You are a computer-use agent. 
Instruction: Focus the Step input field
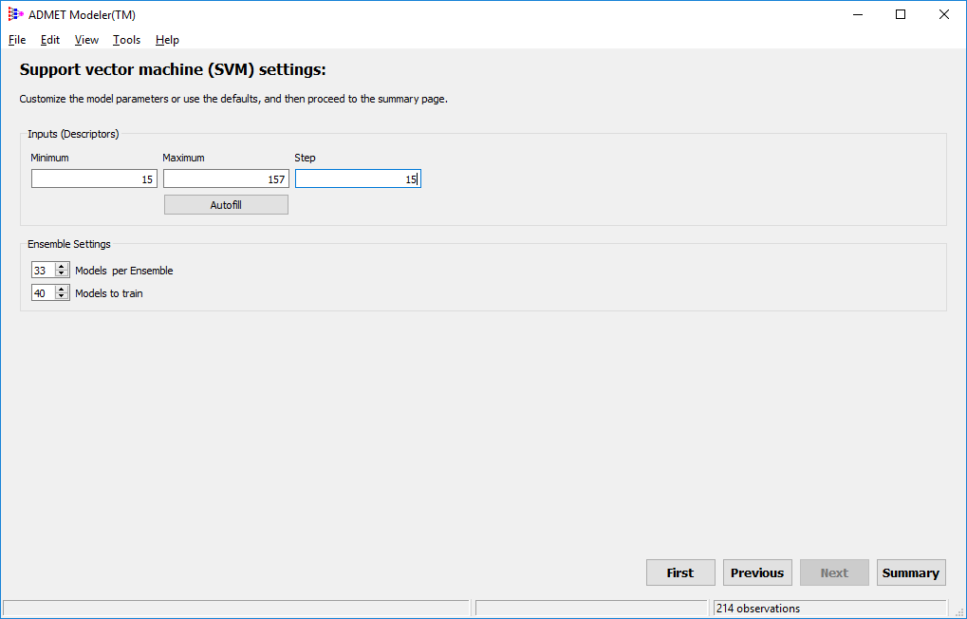click(359, 179)
